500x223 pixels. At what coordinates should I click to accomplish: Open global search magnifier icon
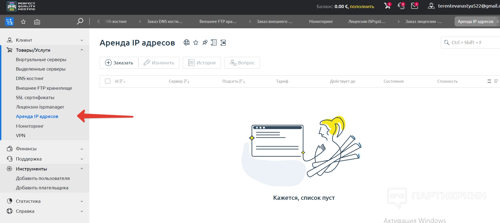click(80, 21)
